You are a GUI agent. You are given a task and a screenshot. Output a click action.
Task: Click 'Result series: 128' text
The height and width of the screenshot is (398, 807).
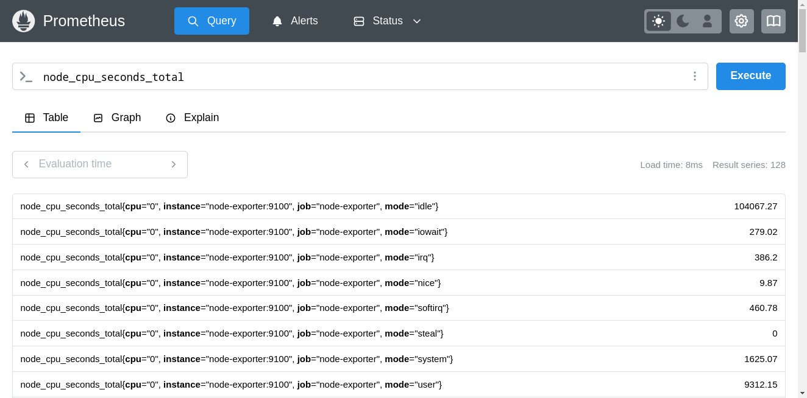(748, 165)
